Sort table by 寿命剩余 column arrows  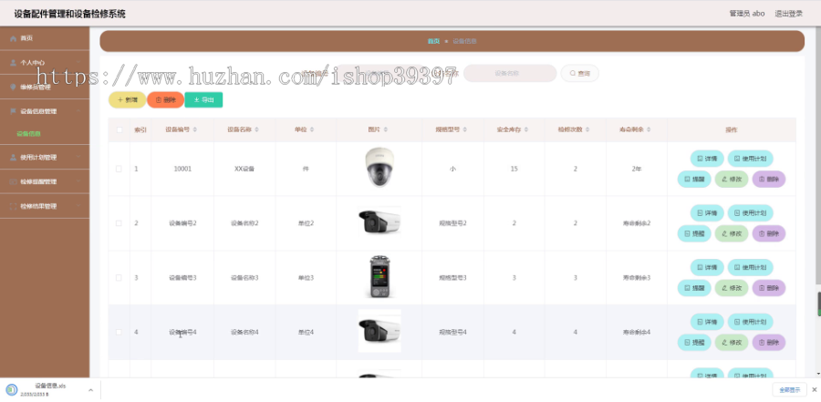[x=650, y=129]
